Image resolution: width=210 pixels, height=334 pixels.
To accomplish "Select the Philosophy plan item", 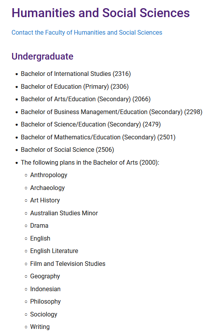I will pos(45,302).
